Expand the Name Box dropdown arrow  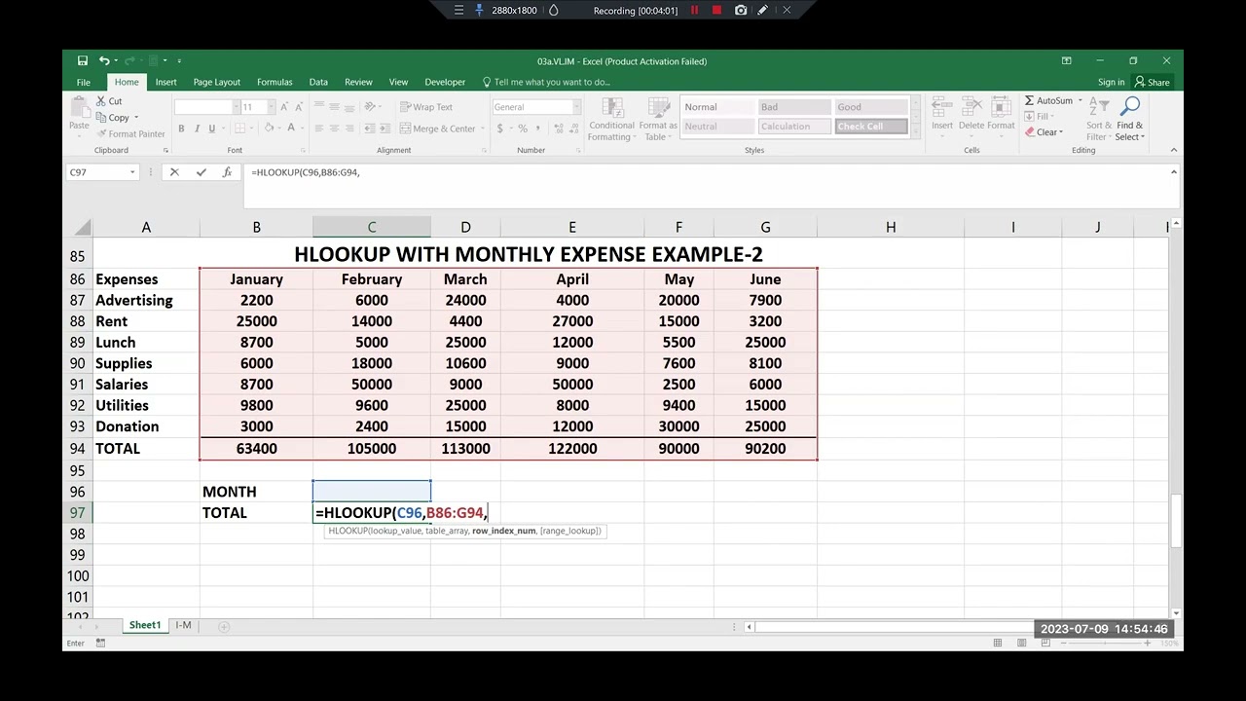[131, 172]
